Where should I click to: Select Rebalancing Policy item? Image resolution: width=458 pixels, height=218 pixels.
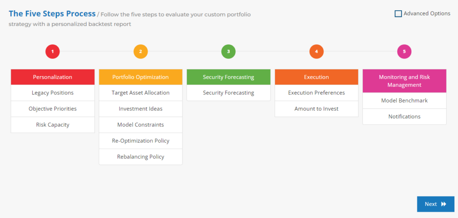tap(140, 157)
